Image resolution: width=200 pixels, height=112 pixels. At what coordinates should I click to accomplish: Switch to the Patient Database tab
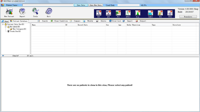coord(19,21)
